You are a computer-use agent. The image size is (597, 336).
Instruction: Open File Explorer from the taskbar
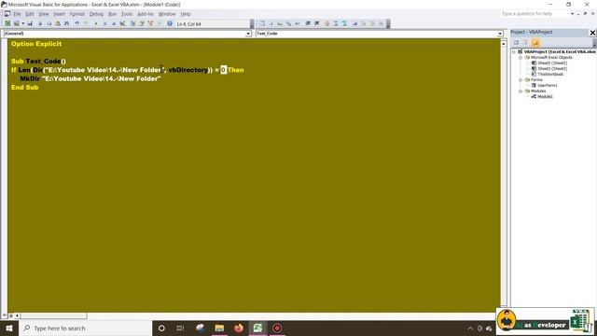[219, 328]
